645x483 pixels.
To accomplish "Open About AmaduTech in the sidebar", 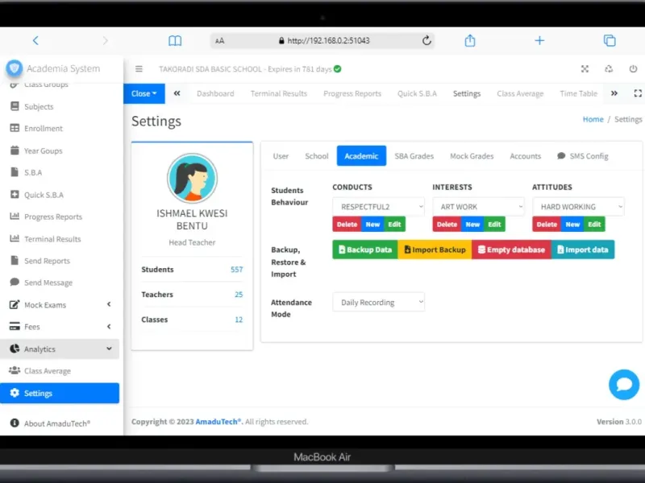I will 60,423.
